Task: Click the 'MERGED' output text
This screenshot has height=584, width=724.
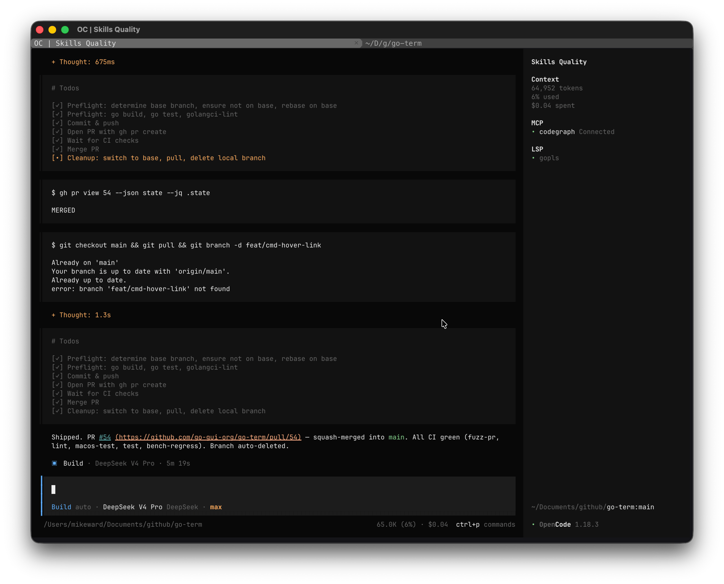Action: [63, 210]
